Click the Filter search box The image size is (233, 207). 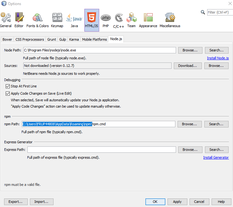(219, 12)
